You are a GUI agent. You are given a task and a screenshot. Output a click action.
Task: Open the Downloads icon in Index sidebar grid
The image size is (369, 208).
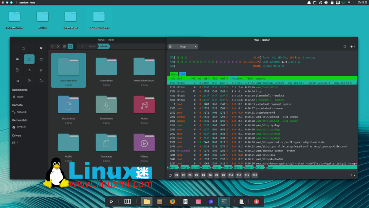pos(29,70)
